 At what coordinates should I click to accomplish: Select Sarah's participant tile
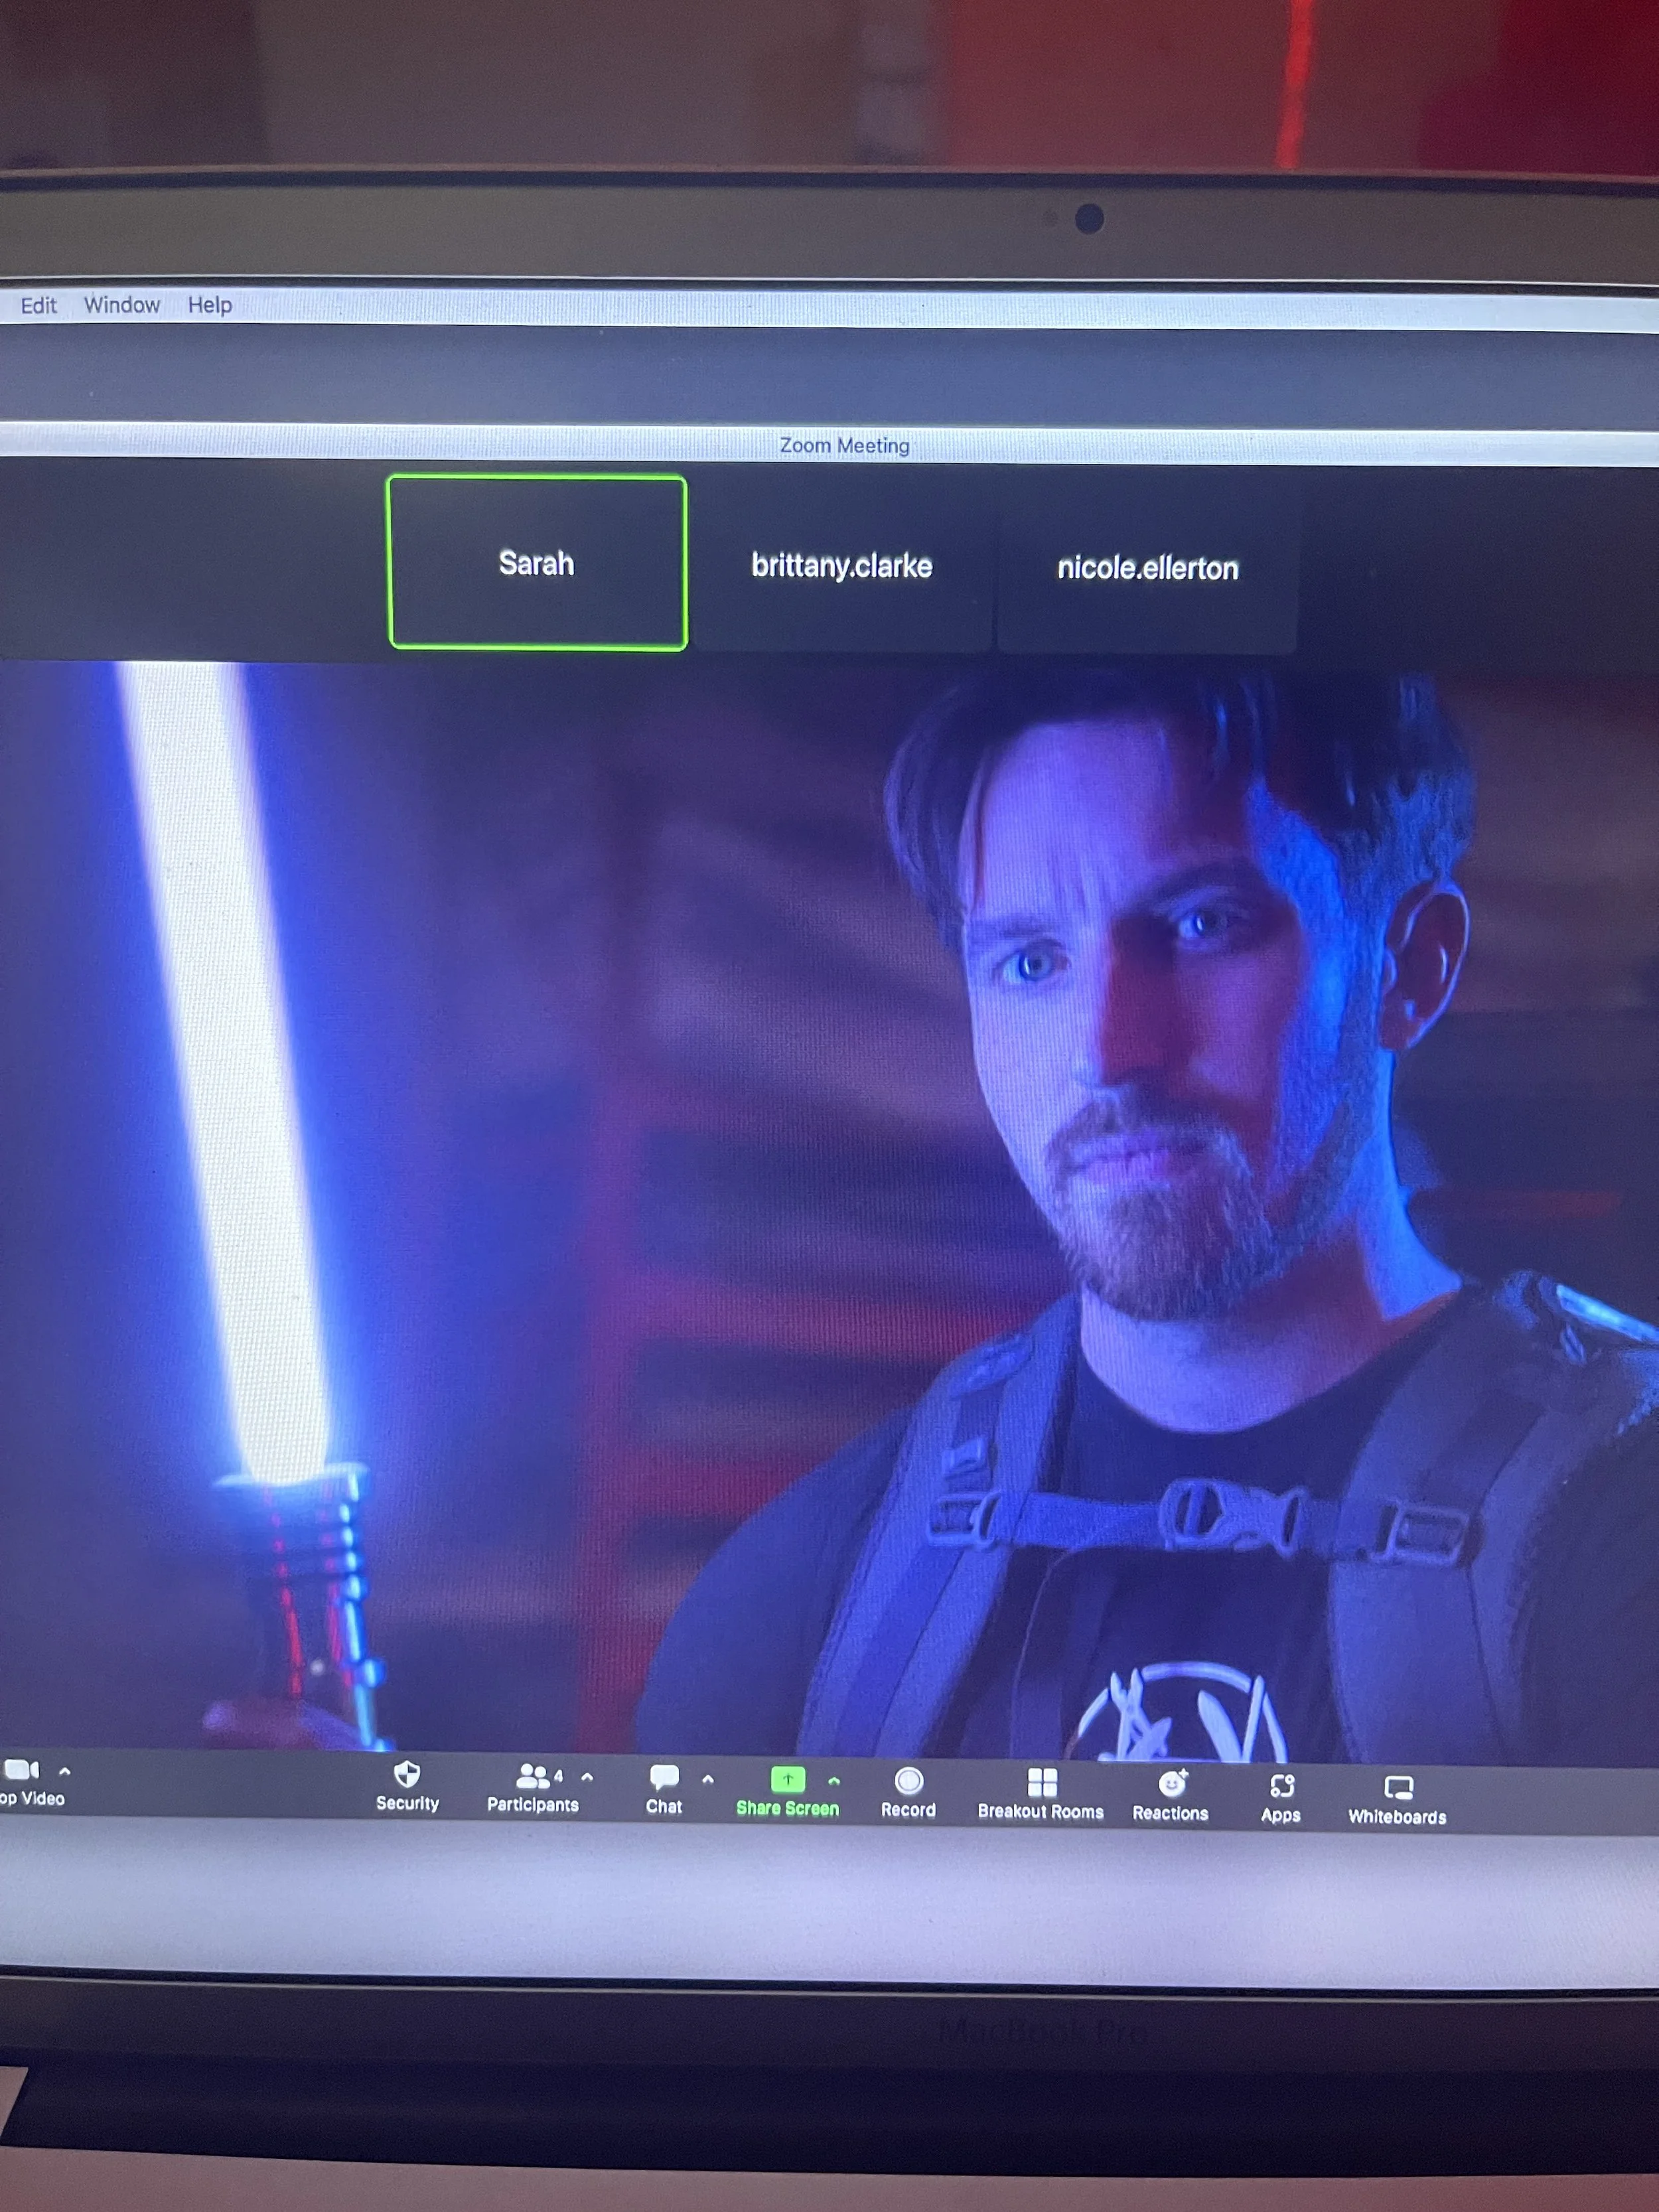coord(537,563)
